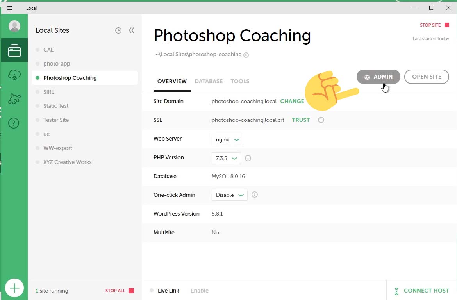
Task: Open the hamburger menu in title bar
Action: pyautogui.click(x=10, y=8)
